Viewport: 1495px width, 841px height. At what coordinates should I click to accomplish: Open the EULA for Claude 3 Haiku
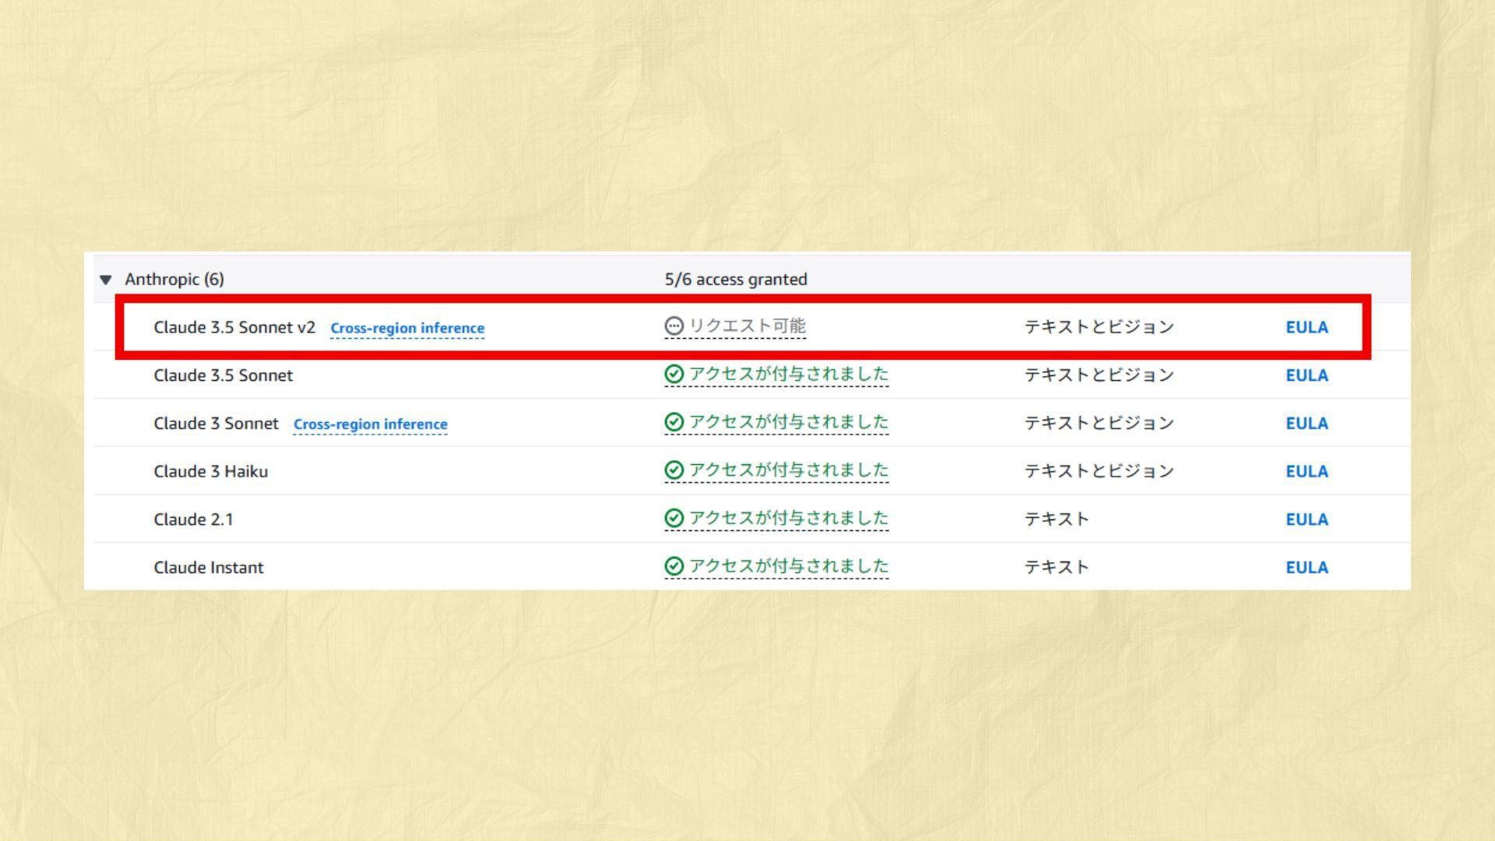click(x=1307, y=471)
